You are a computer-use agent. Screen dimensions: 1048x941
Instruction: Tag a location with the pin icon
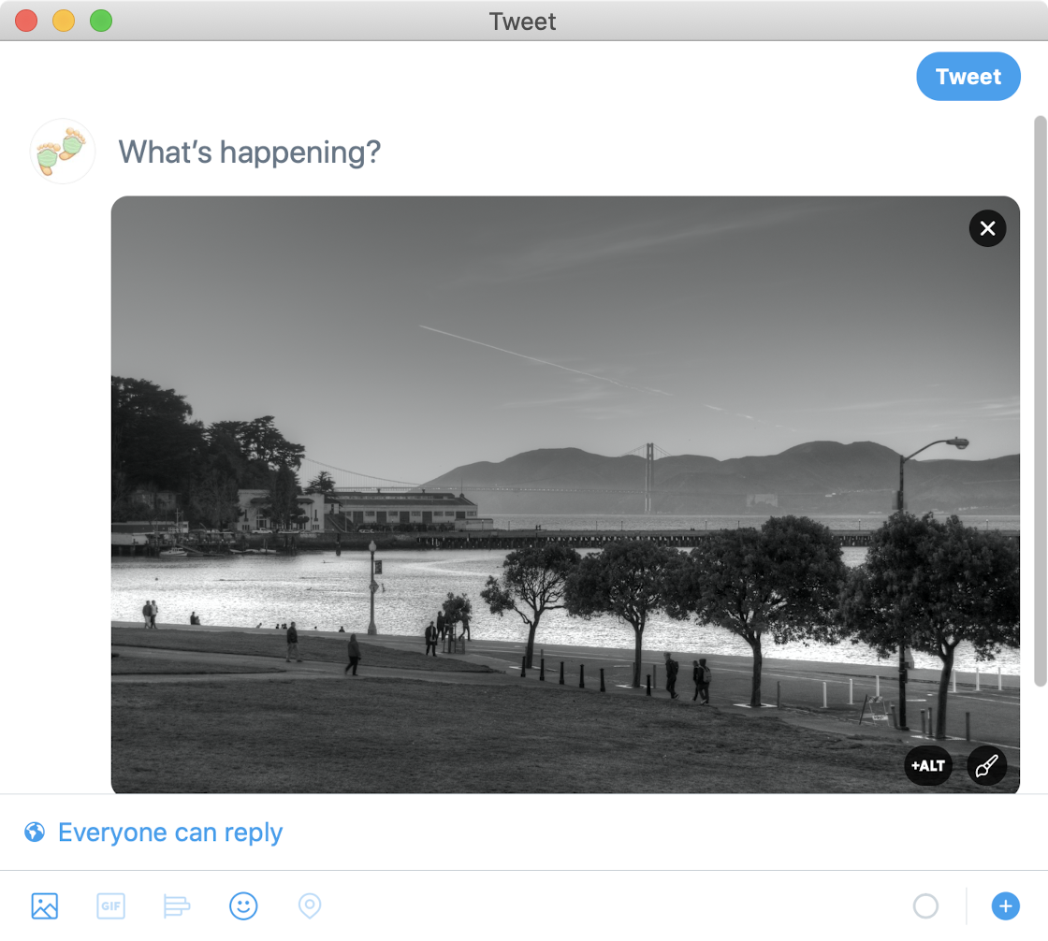click(x=309, y=905)
